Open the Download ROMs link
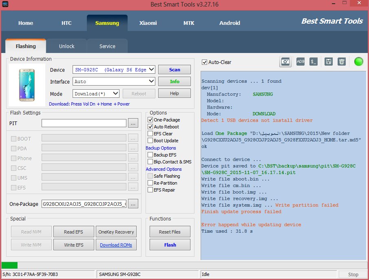 [x=116, y=245]
